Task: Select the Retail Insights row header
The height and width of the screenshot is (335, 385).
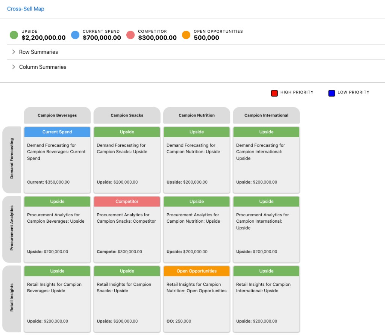Action: [12, 299]
